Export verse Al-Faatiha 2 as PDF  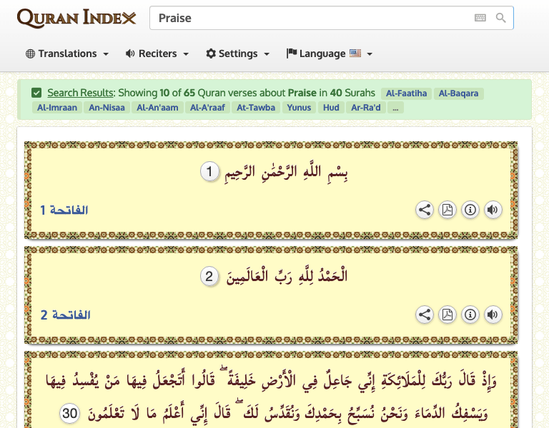tap(447, 315)
